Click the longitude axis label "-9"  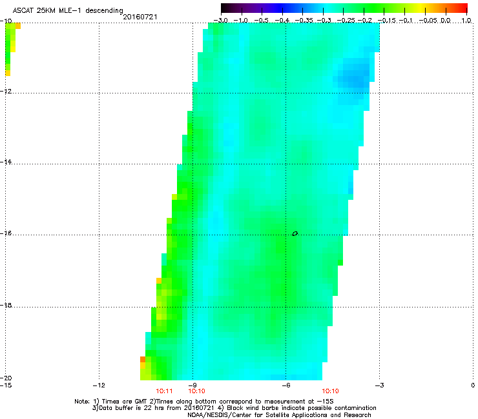pyautogui.click(x=192, y=385)
